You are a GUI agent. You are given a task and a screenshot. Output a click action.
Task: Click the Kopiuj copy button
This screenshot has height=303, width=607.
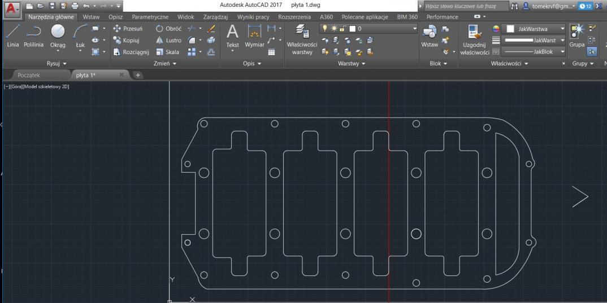128,41
